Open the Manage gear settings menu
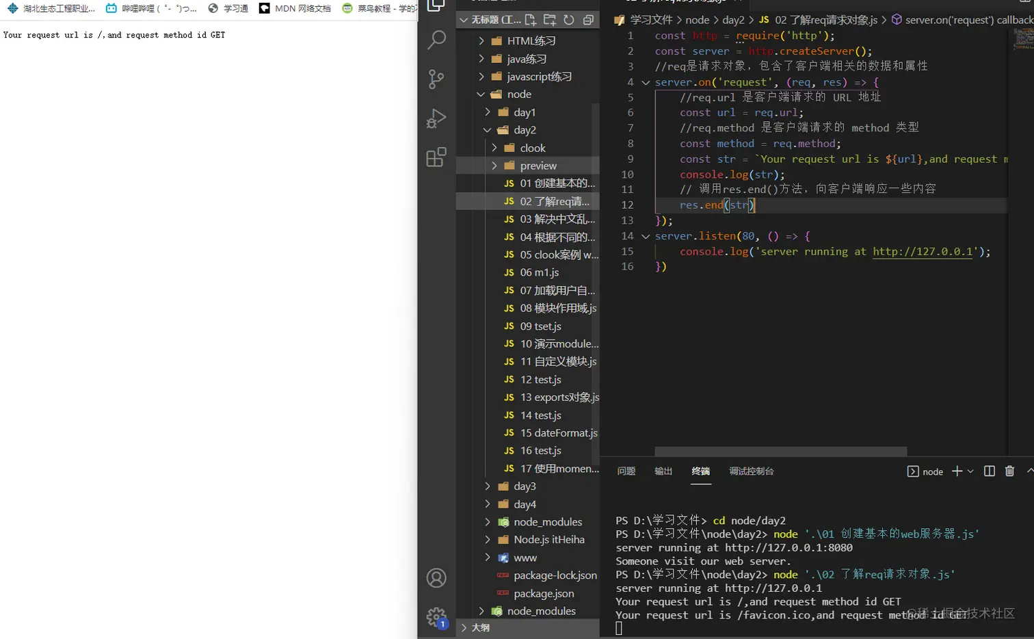The image size is (1034, 639). [x=436, y=618]
